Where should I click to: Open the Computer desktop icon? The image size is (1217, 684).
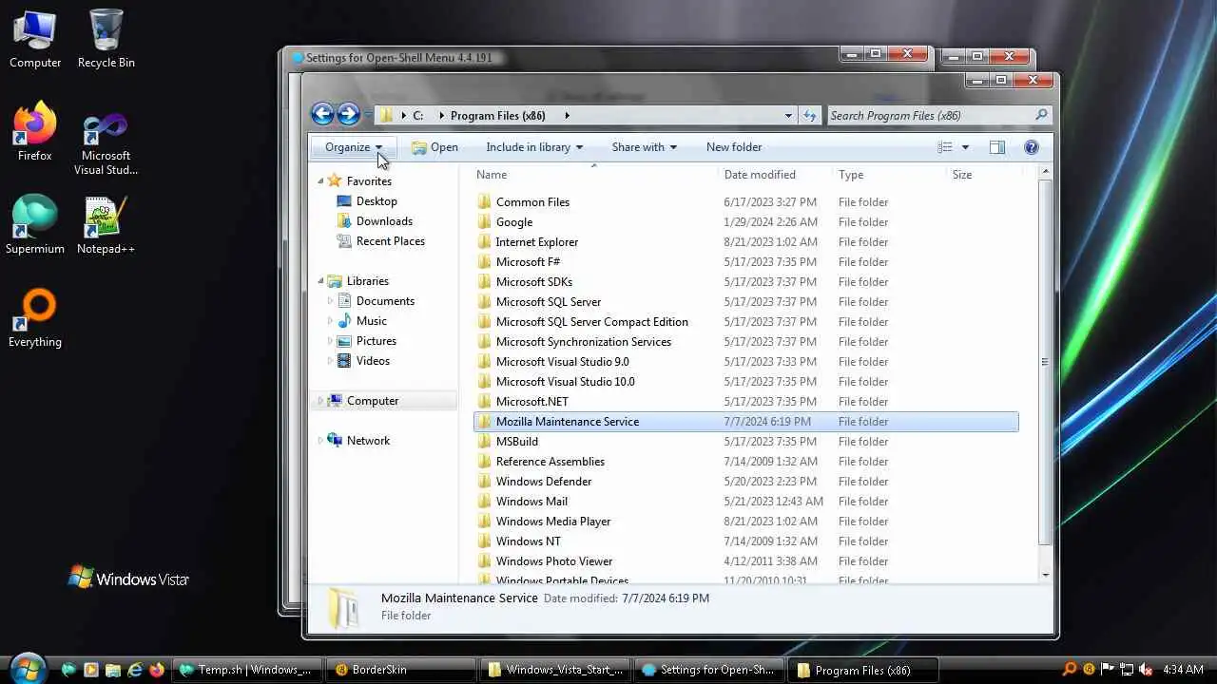click(35, 40)
